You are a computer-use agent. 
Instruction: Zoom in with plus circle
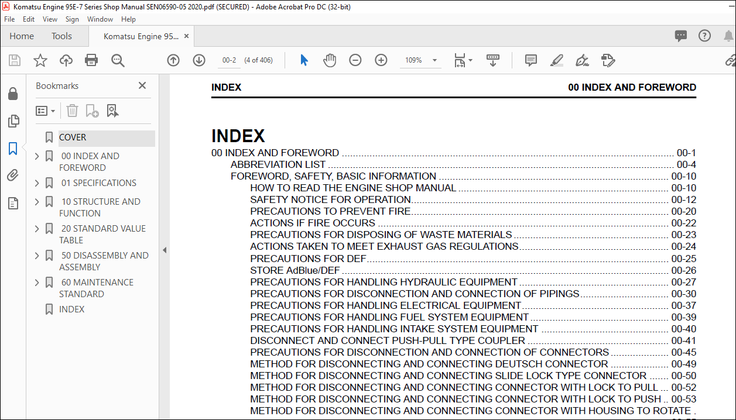[381, 60]
